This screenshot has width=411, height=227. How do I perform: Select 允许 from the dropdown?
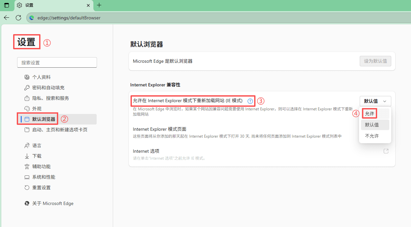(x=369, y=113)
